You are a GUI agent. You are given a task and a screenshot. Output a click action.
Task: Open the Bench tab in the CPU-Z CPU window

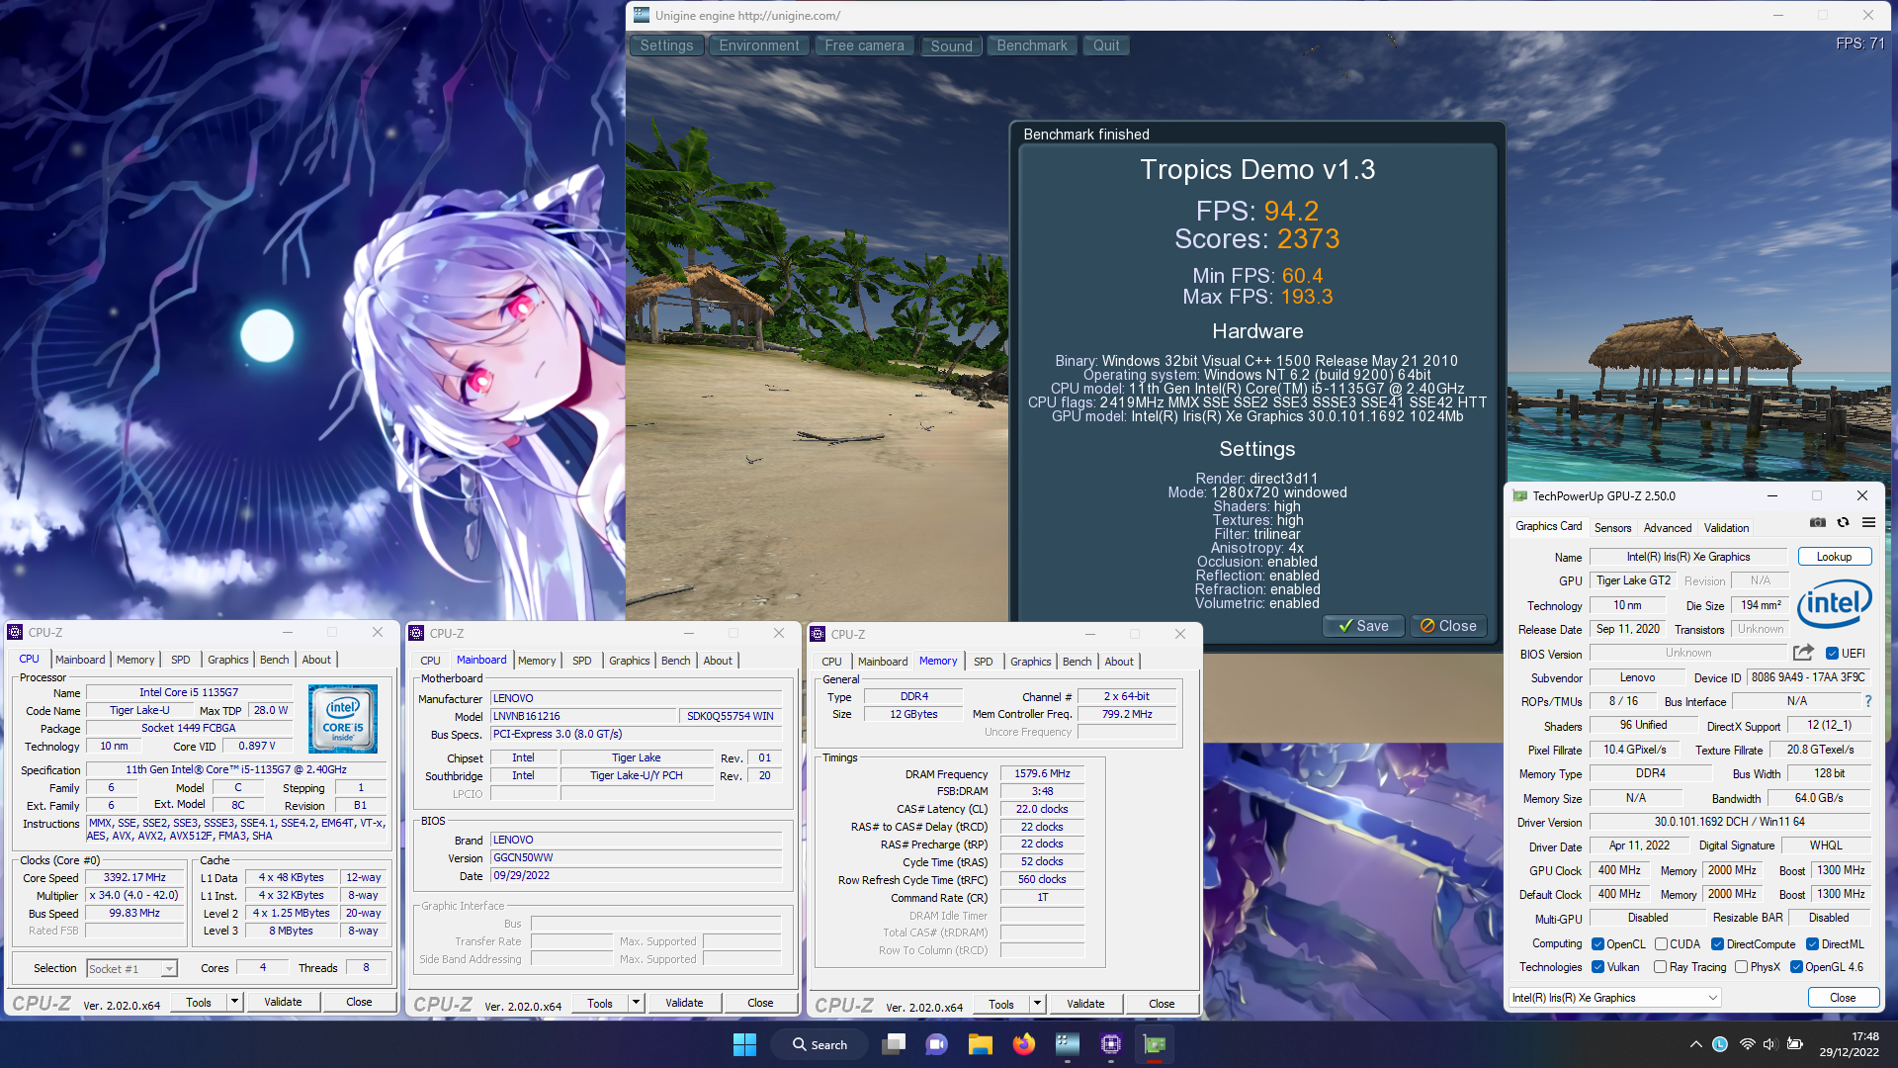(274, 659)
